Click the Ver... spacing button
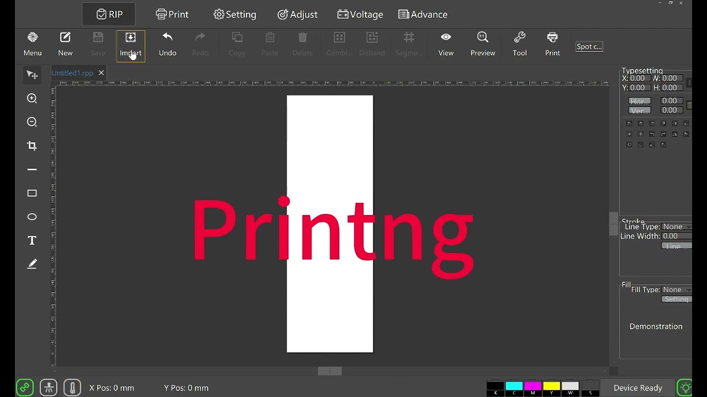Image resolution: width=707 pixels, height=397 pixels. [x=640, y=110]
